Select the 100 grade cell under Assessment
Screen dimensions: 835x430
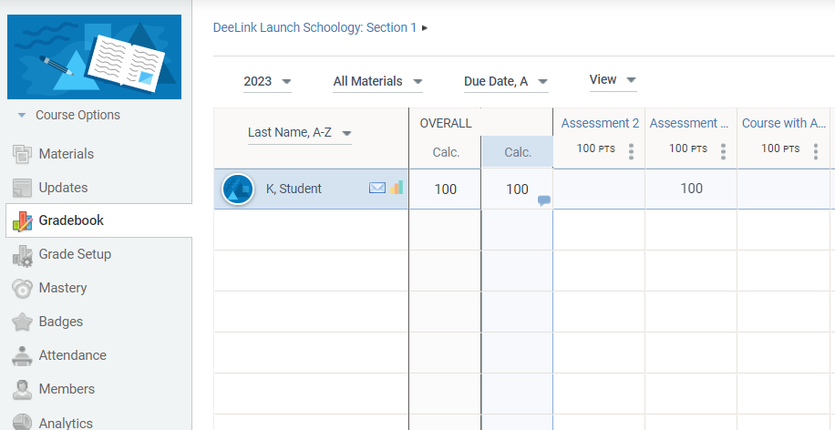[691, 189]
